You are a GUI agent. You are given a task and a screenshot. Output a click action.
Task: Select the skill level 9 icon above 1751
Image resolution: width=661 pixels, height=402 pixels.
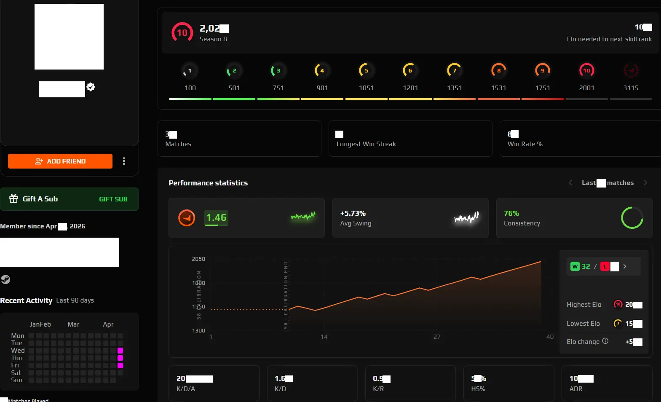pyautogui.click(x=543, y=70)
